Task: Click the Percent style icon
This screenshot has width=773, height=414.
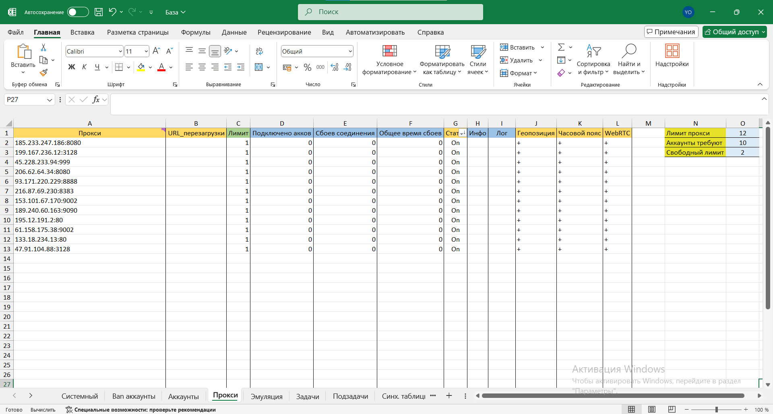Action: tap(308, 67)
